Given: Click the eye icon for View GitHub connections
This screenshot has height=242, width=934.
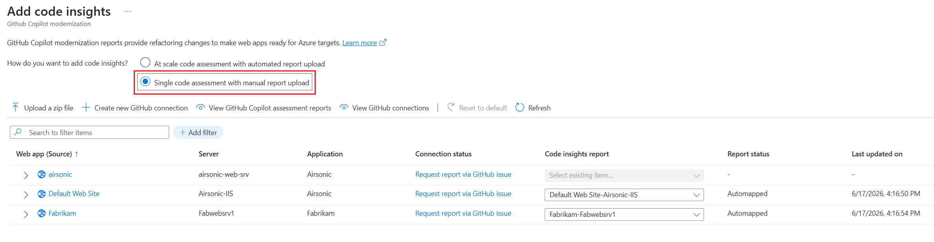Looking at the screenshot, I should click(x=344, y=107).
